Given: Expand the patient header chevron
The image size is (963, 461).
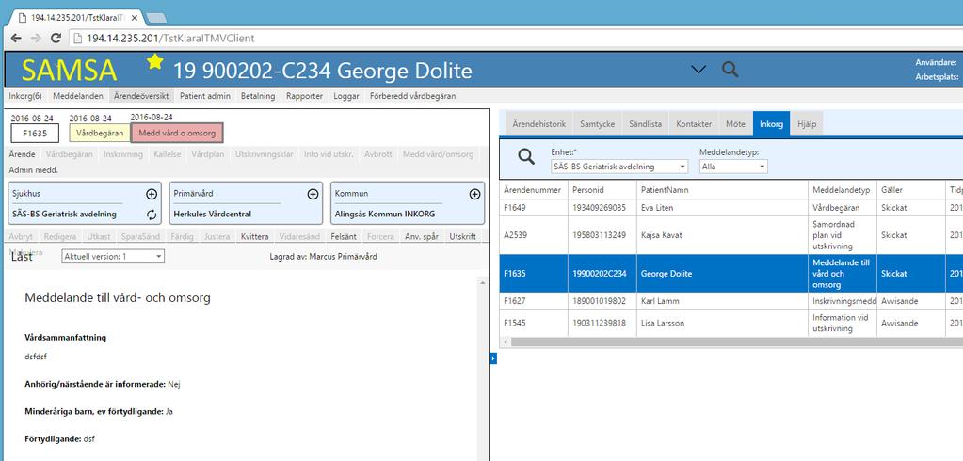Looking at the screenshot, I should pyautogui.click(x=698, y=70).
